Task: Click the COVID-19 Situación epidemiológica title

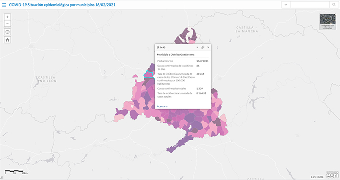Action: pos(62,5)
